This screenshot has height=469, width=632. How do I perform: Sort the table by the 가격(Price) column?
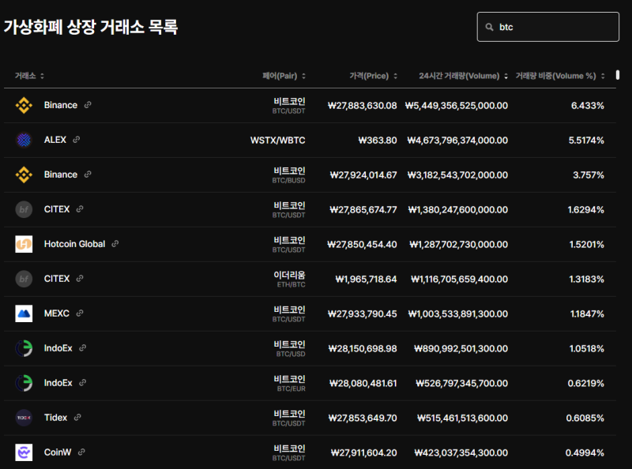tap(373, 76)
